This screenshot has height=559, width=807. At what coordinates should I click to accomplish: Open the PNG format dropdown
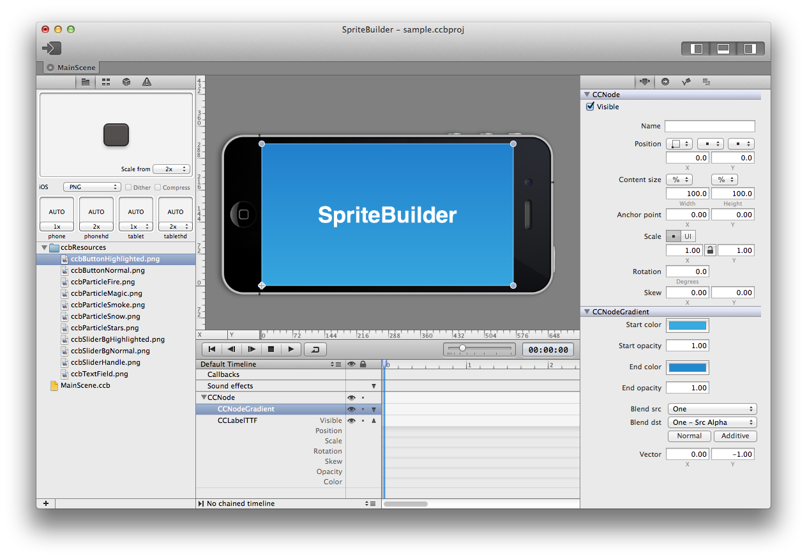click(92, 187)
